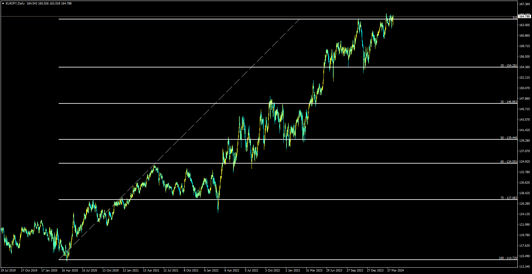Click price scale value 152.215
Screen dimensions: 532x274
(524, 77)
